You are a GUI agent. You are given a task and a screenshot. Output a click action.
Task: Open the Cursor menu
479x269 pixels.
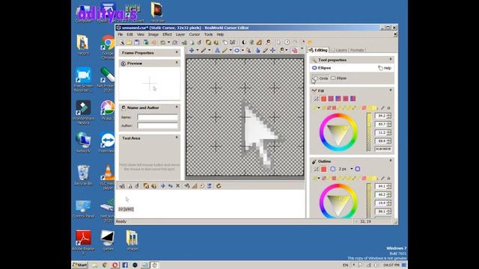click(x=195, y=34)
